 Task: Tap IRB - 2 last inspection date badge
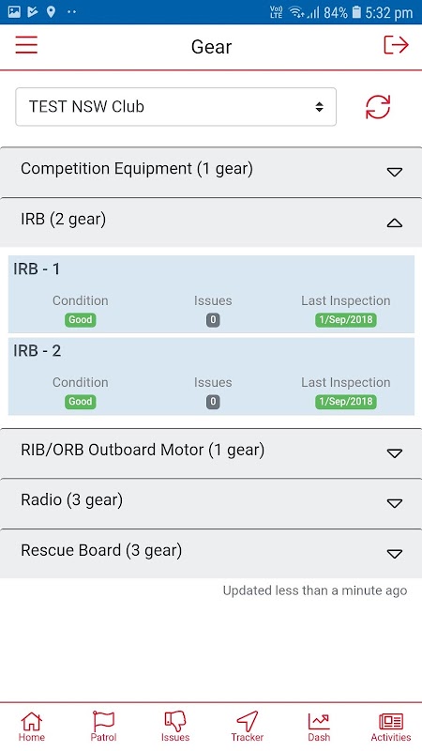[345, 402]
